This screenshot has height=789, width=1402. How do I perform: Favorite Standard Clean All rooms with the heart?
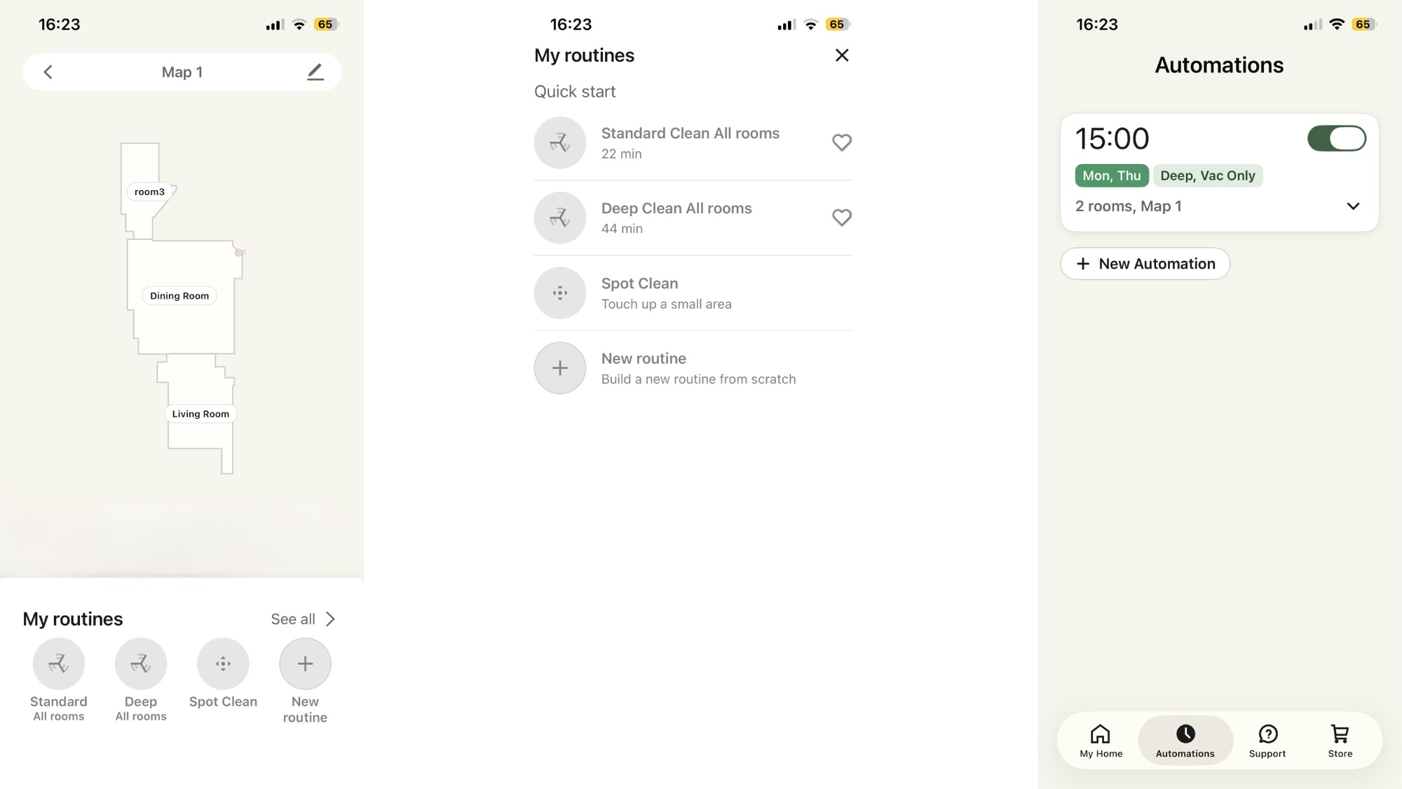[842, 142]
